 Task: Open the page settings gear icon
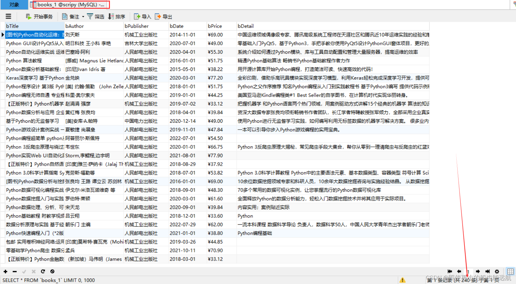(x=497, y=271)
